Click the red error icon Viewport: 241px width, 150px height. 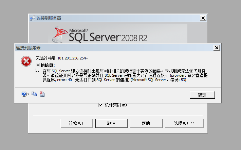[x=26, y=61]
